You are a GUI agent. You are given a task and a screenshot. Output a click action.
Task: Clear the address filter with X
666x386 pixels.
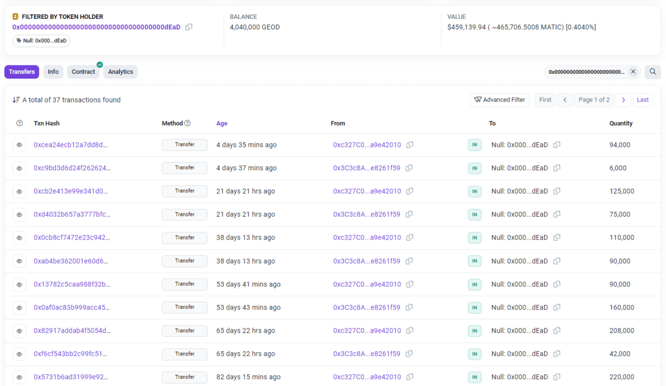(x=633, y=72)
